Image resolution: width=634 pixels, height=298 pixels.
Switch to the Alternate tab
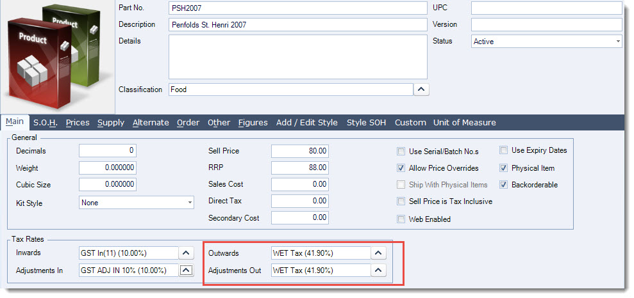tap(151, 123)
